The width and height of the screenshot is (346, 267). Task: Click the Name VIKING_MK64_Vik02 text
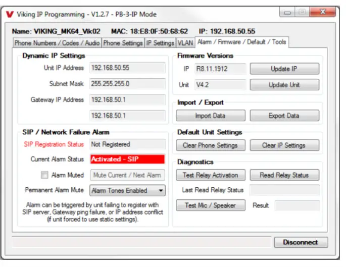click(x=56, y=31)
